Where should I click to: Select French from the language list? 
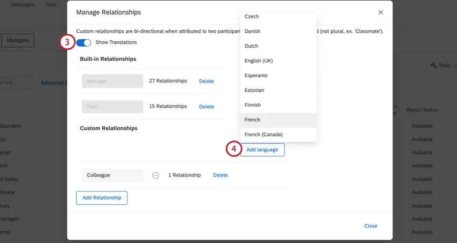click(252, 120)
